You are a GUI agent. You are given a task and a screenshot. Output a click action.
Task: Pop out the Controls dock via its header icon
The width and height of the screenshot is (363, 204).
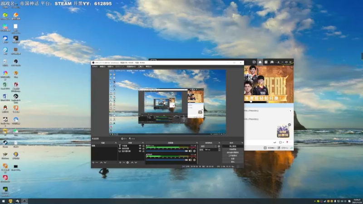[242, 143]
